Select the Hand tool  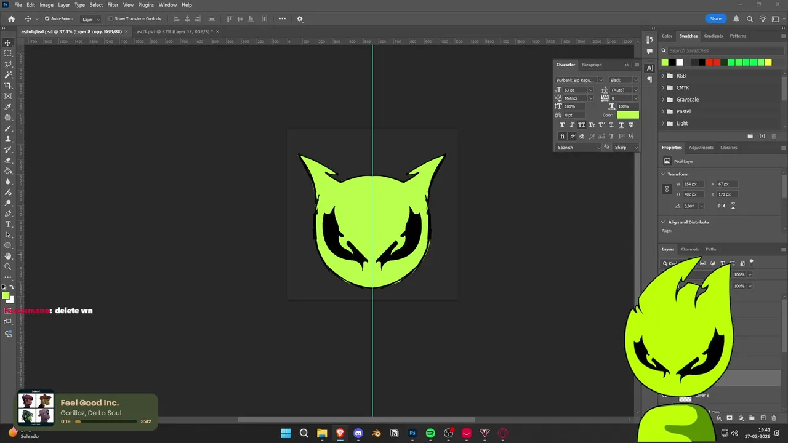[8, 256]
